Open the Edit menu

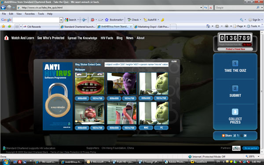(11, 14)
